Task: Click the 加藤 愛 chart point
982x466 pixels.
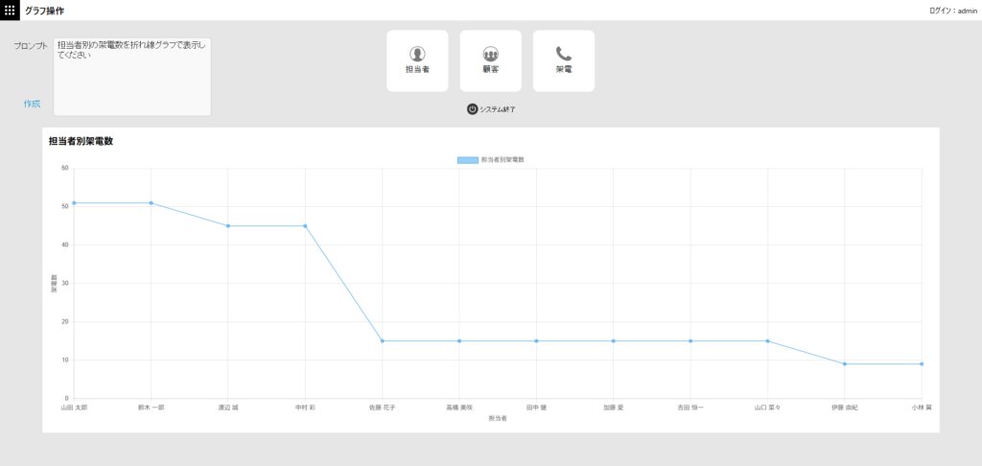Action: pos(614,341)
